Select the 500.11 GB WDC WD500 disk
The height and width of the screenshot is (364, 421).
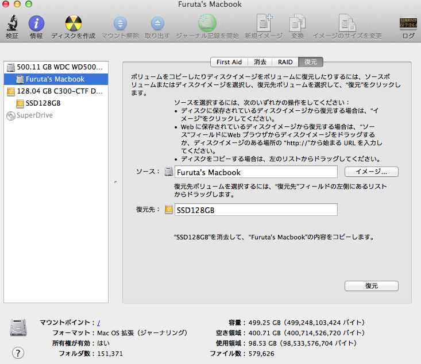click(56, 67)
